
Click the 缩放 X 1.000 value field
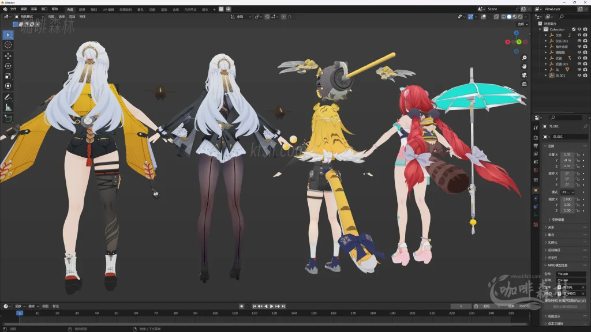point(568,199)
